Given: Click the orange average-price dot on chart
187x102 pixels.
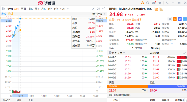Looking at the screenshot, I should (20, 30).
